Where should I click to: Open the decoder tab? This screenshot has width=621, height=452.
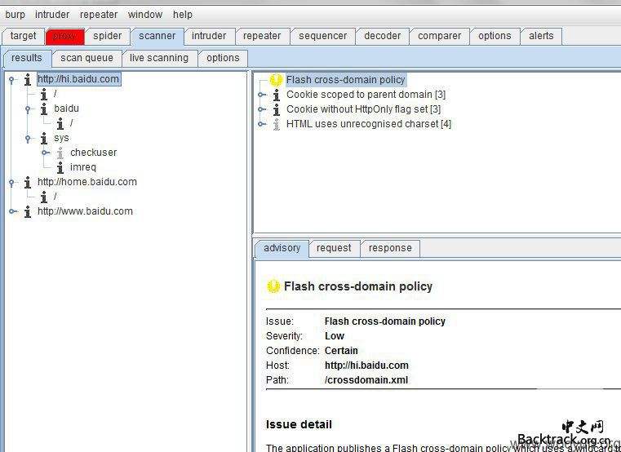[382, 36]
